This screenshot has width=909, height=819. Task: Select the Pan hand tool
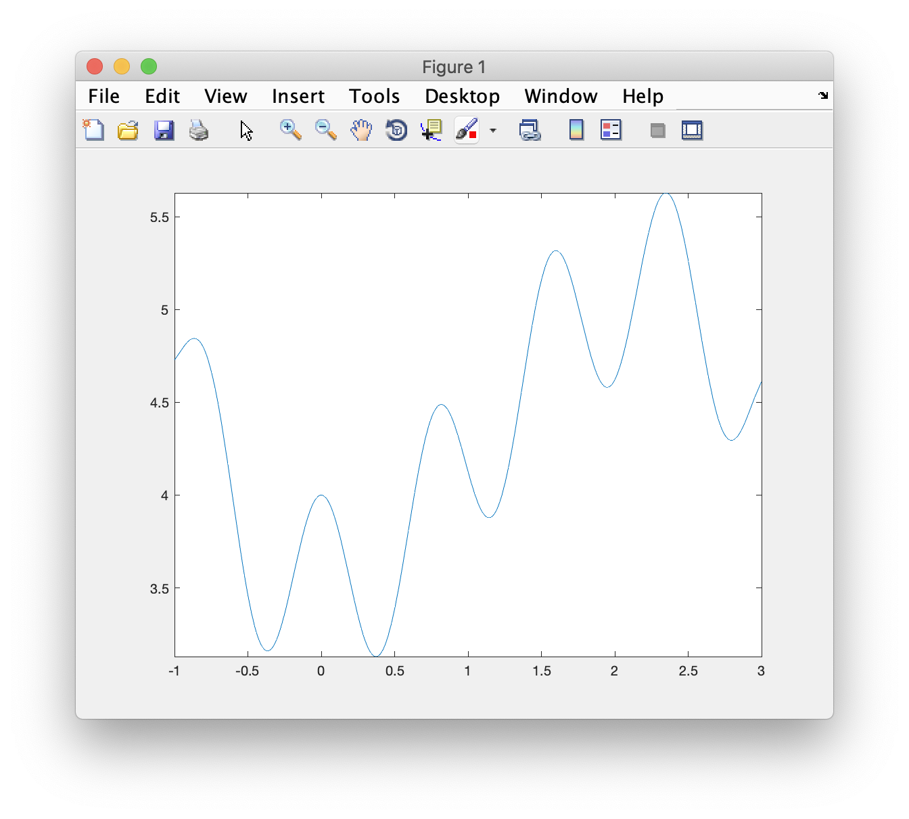tap(361, 130)
